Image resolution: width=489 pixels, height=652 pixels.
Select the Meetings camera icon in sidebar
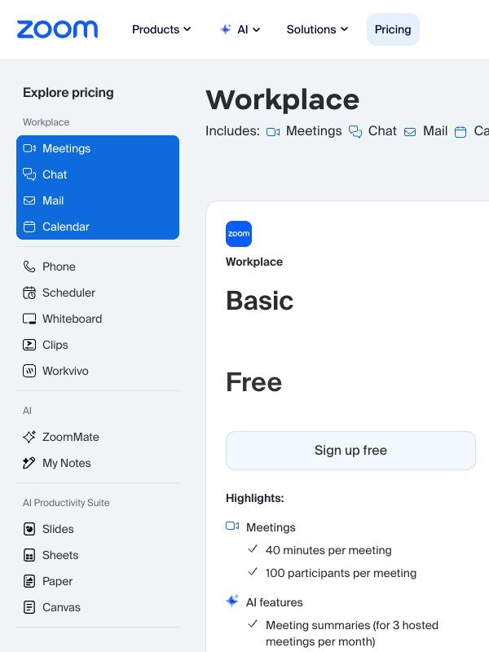29,148
